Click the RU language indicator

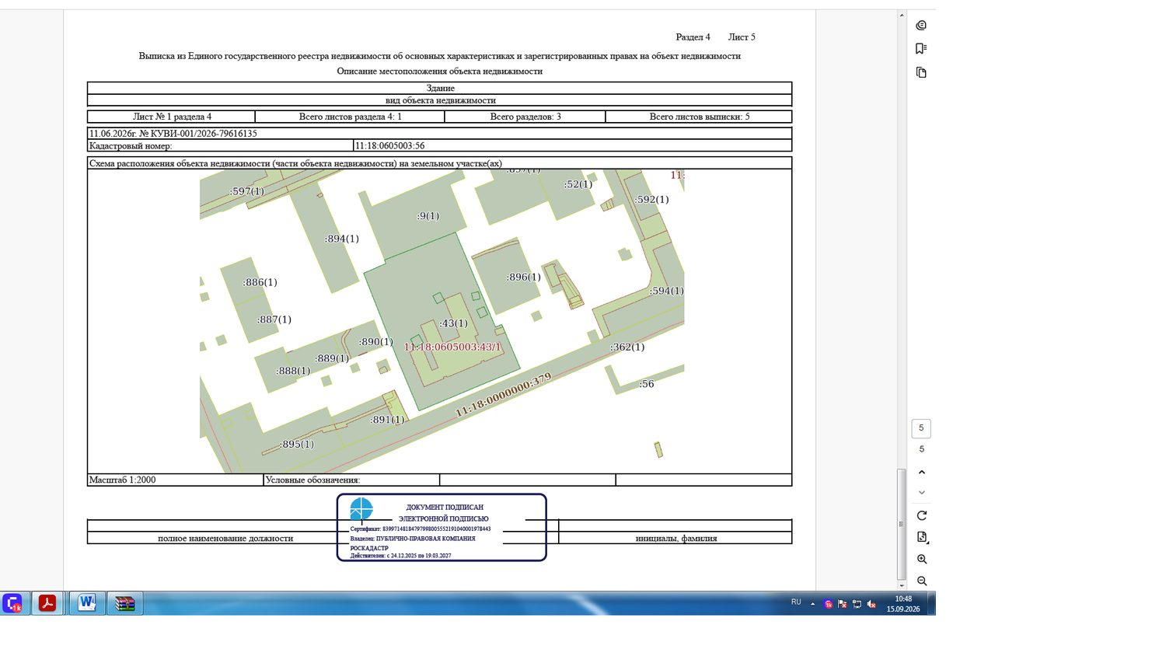click(x=796, y=602)
